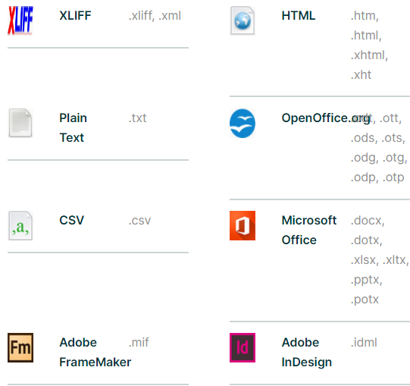
Task: Select the CSV file icon
Action: tap(20, 225)
